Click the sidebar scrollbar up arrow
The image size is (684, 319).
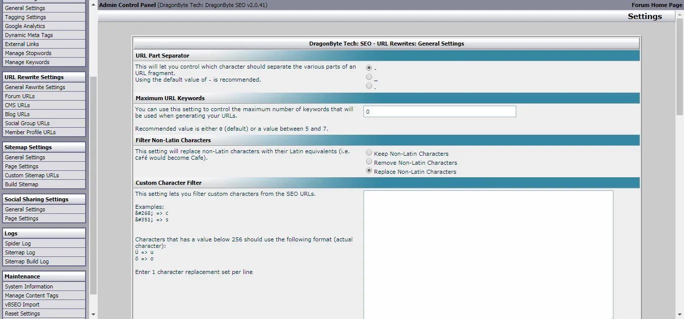click(x=93, y=4)
